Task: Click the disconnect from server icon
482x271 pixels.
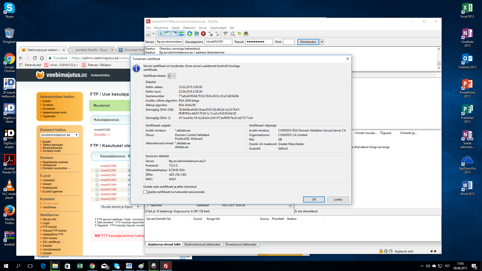Action: pyautogui.click(x=210, y=34)
